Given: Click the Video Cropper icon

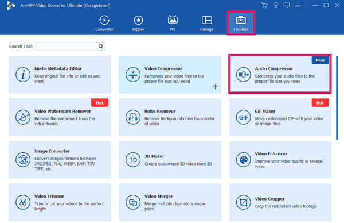Looking at the screenshot, I should (243, 202).
